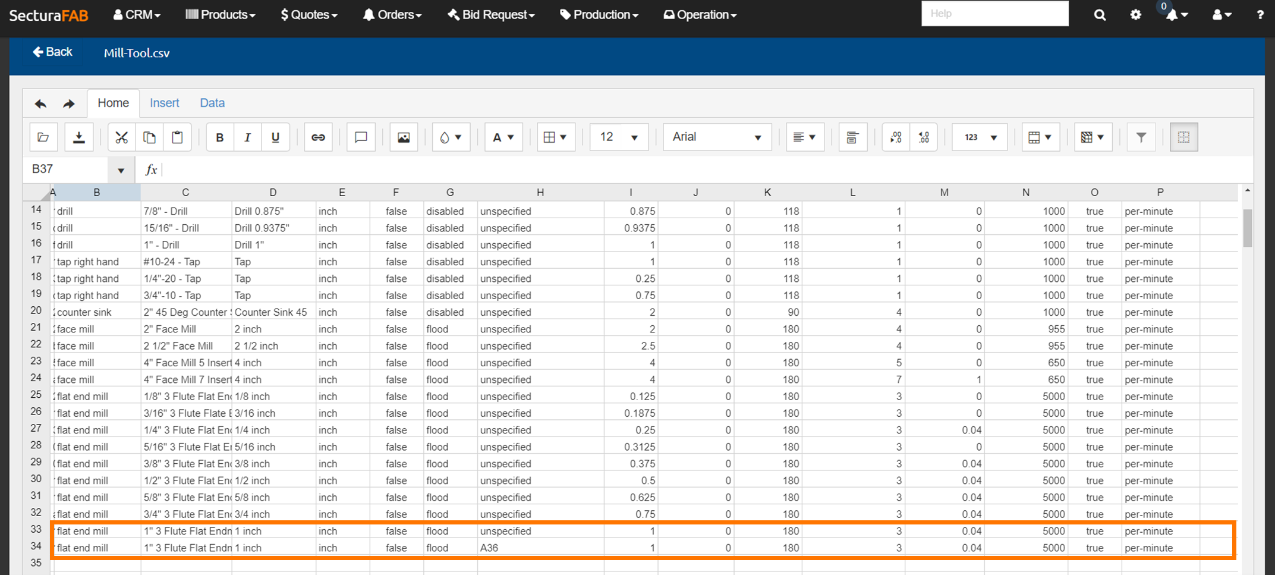
Task: Click the Help search field
Action: (x=994, y=14)
